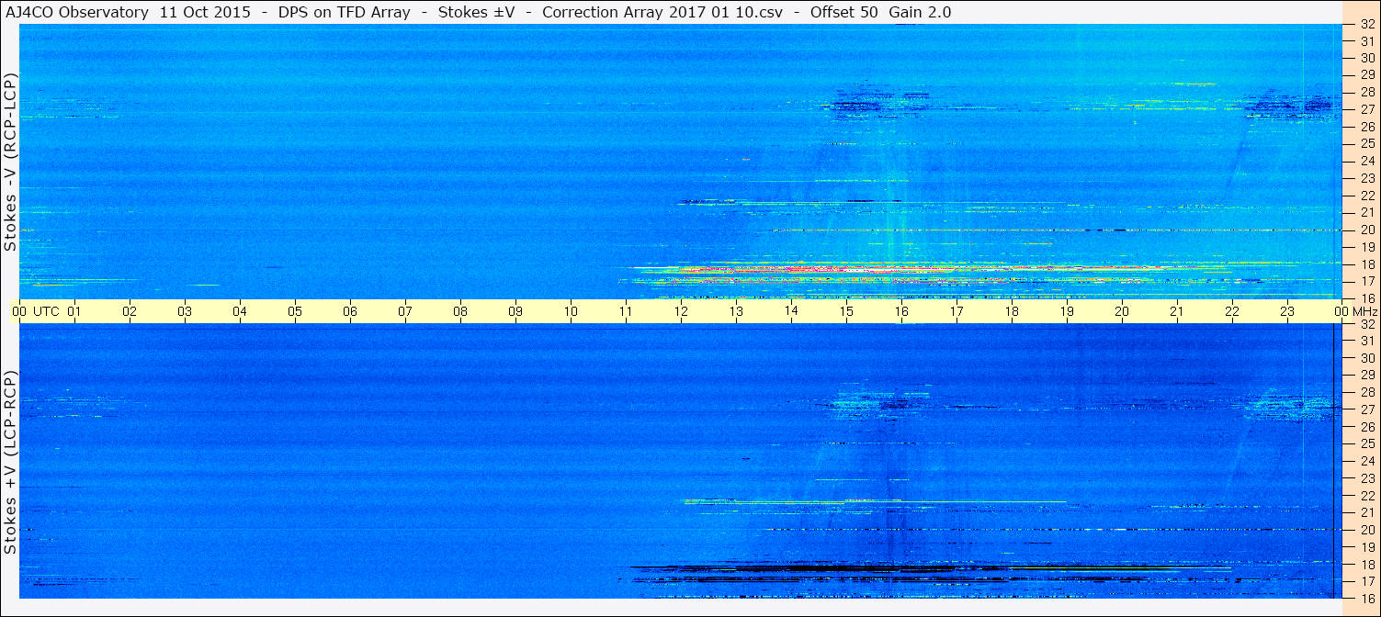Select 16 MHz label of Stokes +V panel
Viewport: 1381px width, 617px height.
(x=1367, y=599)
